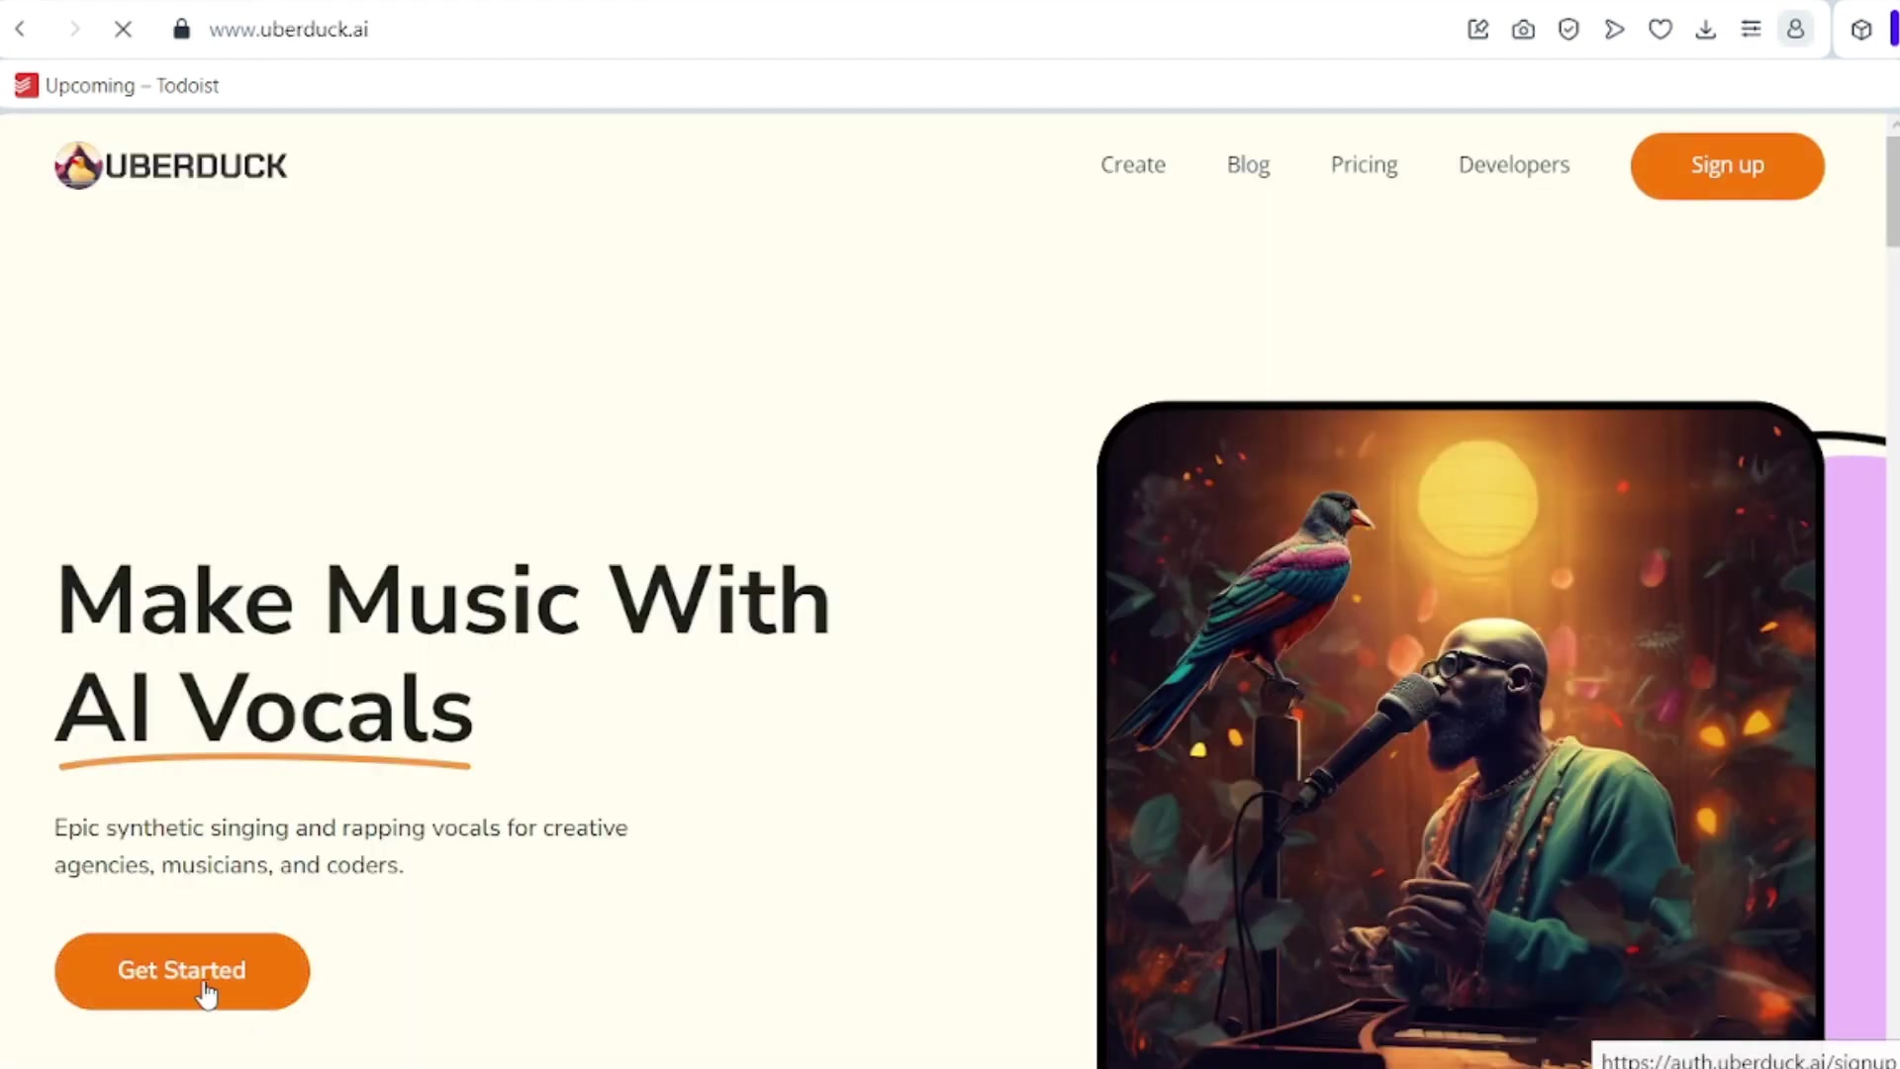
Task: Open the Upcoming – Todoist bookmark
Action: click(117, 85)
